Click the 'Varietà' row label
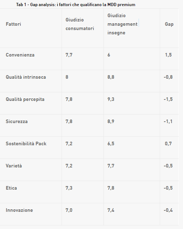183x229 pixels. tap(14, 166)
